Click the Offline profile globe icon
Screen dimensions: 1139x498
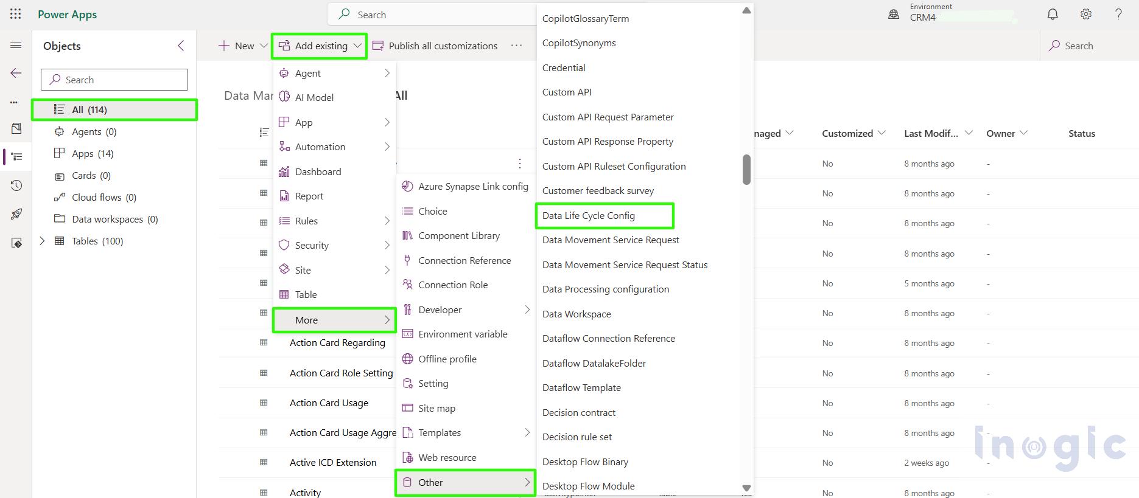coord(407,359)
